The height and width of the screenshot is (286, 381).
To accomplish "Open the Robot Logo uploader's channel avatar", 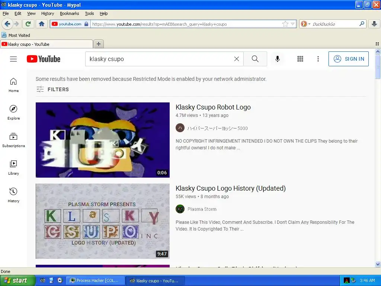I will click(x=180, y=128).
